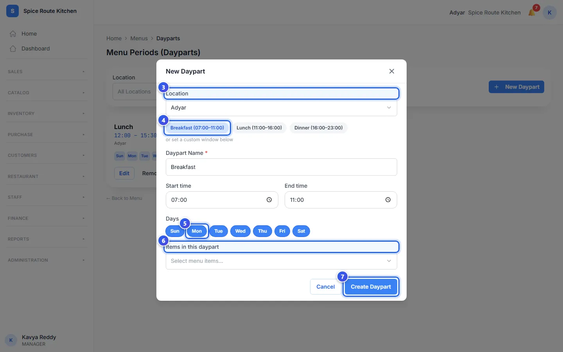The width and height of the screenshot is (563, 352).
Task: Expand the Sales sidebar section
Action: click(x=47, y=72)
